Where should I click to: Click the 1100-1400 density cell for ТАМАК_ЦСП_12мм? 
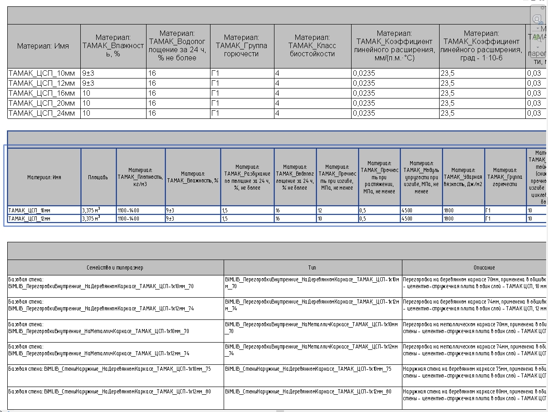pos(141,219)
